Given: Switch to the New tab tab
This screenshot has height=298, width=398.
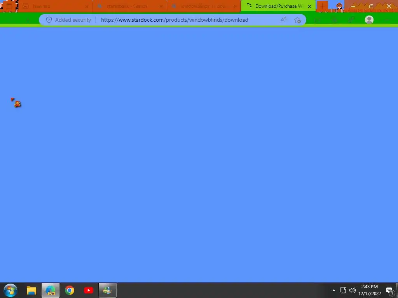Looking at the screenshot, I should [56, 6].
